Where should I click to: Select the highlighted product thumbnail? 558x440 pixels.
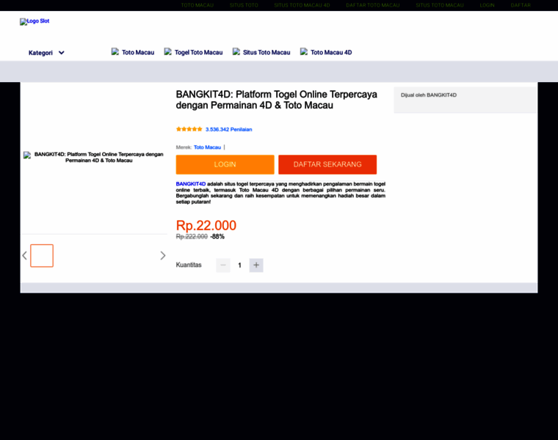pyautogui.click(x=42, y=255)
